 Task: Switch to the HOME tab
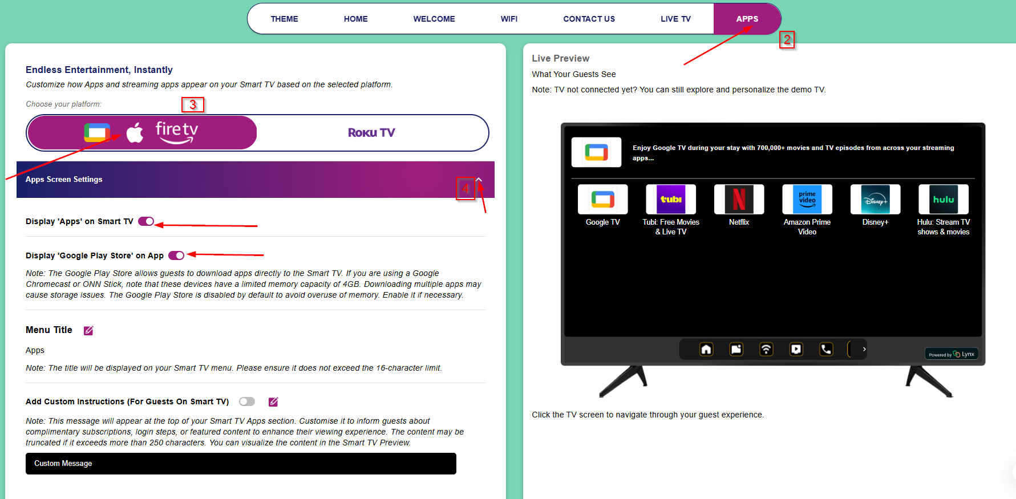tap(355, 19)
